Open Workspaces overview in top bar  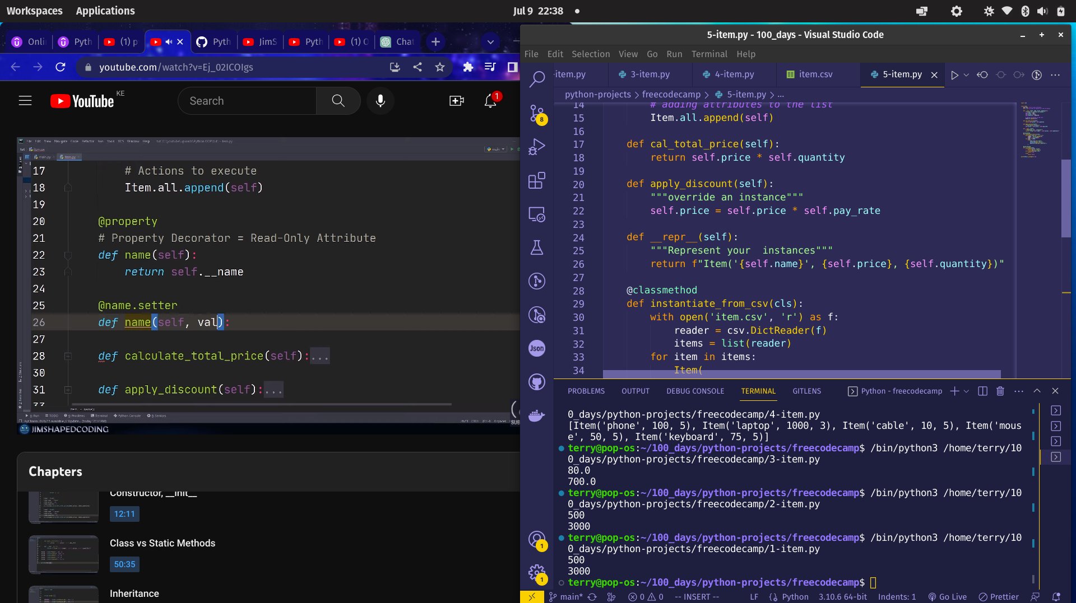pyautogui.click(x=35, y=11)
